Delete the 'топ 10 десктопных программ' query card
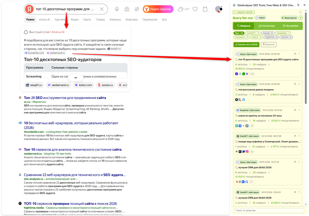This screenshot has height=216, width=309. [x=295, y=54]
